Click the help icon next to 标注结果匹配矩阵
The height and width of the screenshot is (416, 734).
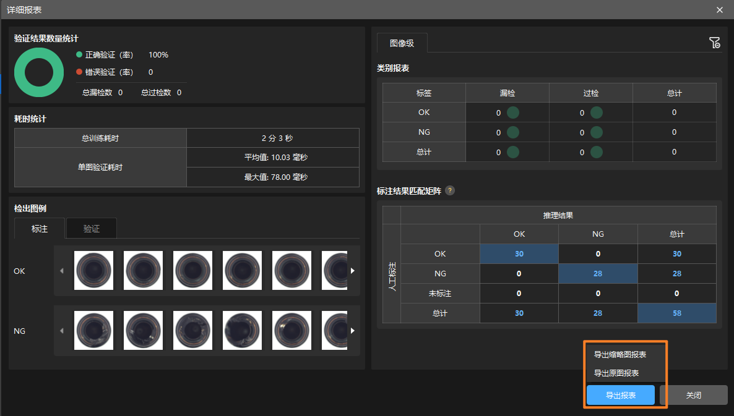pos(450,191)
